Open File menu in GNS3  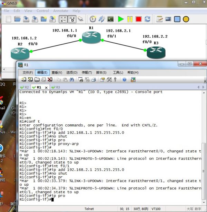pyautogui.click(x=6, y=11)
